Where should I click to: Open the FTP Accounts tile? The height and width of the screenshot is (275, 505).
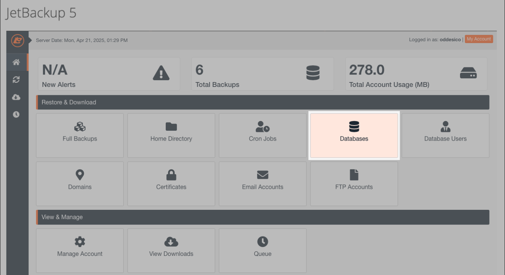pyautogui.click(x=354, y=184)
